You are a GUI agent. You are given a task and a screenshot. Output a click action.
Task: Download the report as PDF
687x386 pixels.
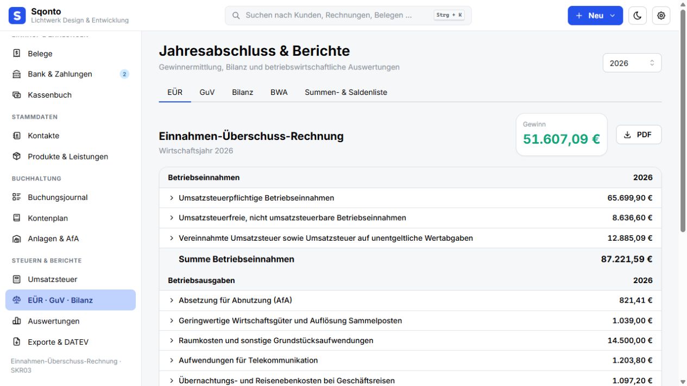coord(639,135)
